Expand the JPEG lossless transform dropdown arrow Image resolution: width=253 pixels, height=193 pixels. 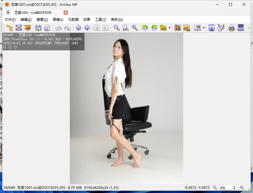click(170, 28)
